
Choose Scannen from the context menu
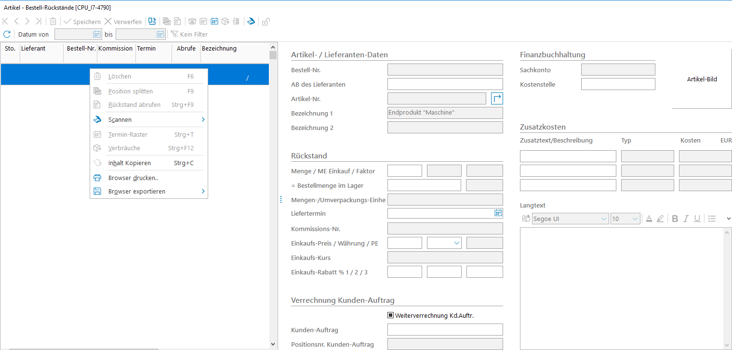120,119
